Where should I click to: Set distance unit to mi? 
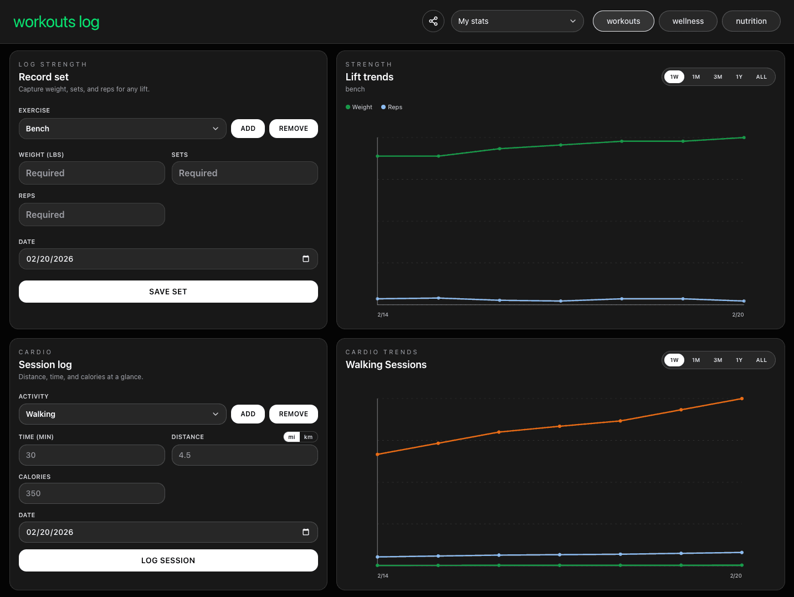[291, 437]
